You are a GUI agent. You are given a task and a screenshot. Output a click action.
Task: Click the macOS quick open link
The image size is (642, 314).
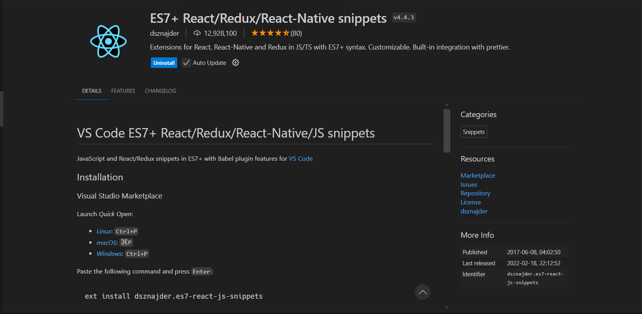(107, 242)
